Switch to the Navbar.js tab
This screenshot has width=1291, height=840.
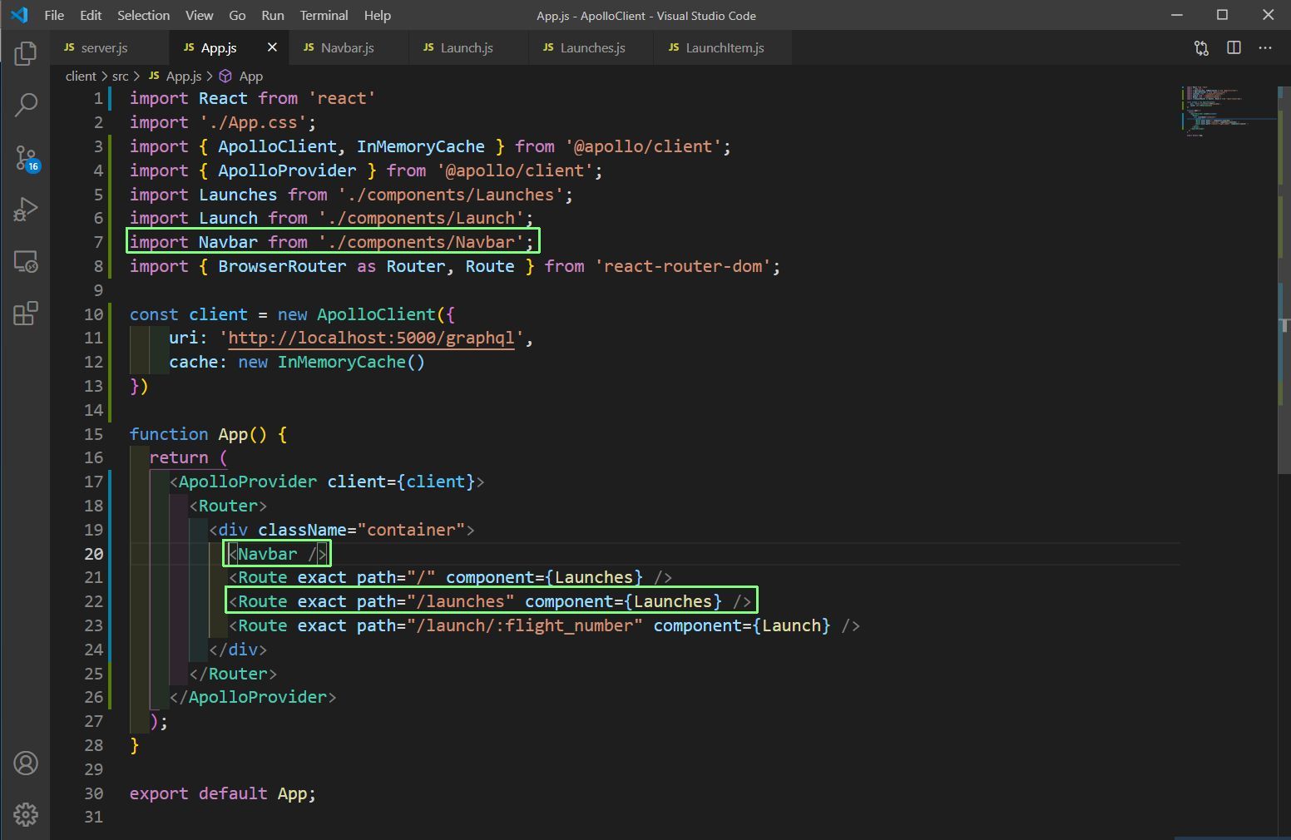click(348, 47)
